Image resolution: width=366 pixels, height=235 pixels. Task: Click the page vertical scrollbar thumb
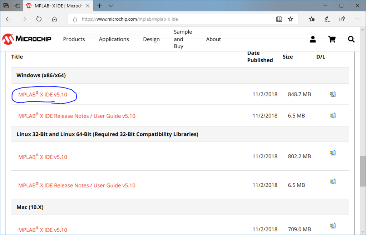(363, 171)
